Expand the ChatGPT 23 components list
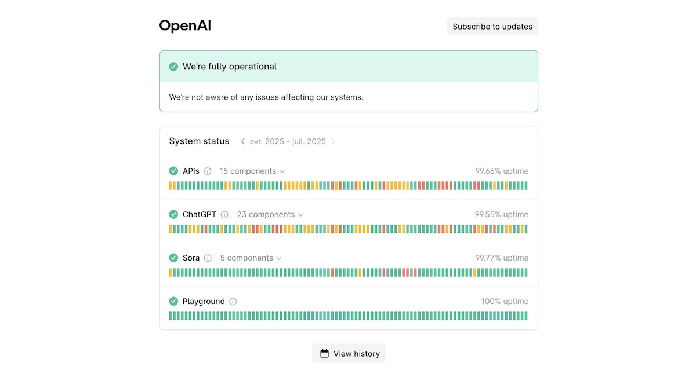 pyautogui.click(x=270, y=215)
